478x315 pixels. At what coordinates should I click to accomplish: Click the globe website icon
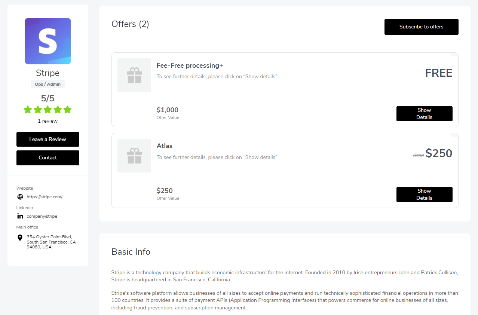20,197
